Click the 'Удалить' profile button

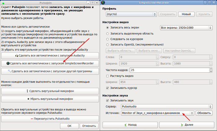click(x=204, y=14)
